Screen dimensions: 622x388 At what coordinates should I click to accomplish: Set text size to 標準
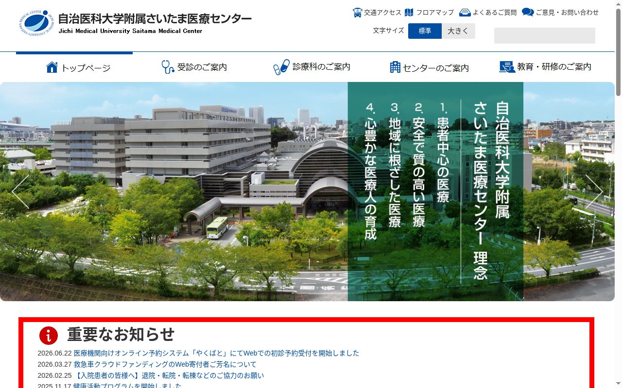[425, 31]
